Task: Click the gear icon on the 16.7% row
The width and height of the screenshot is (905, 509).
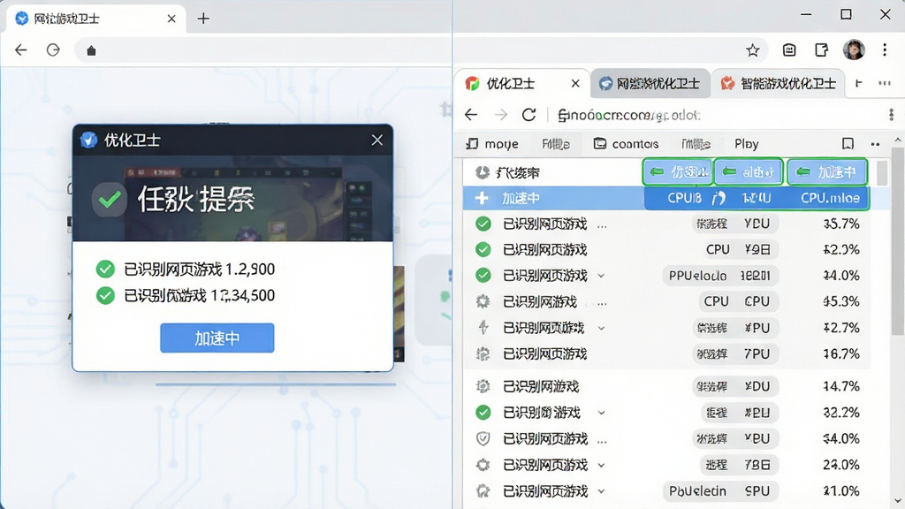Action: 483,353
